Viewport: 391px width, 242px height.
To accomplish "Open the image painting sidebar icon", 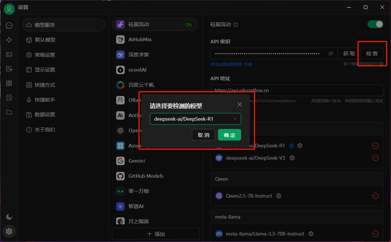I will (9, 55).
